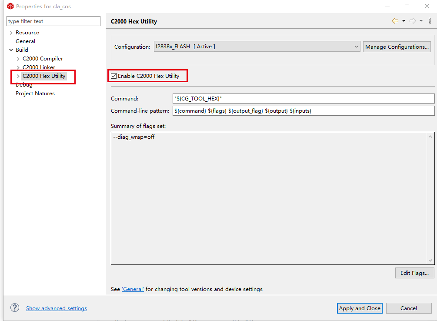Image resolution: width=437 pixels, height=321 pixels.
Task: Open the forward history dropdown arrow
Action: 421,21
